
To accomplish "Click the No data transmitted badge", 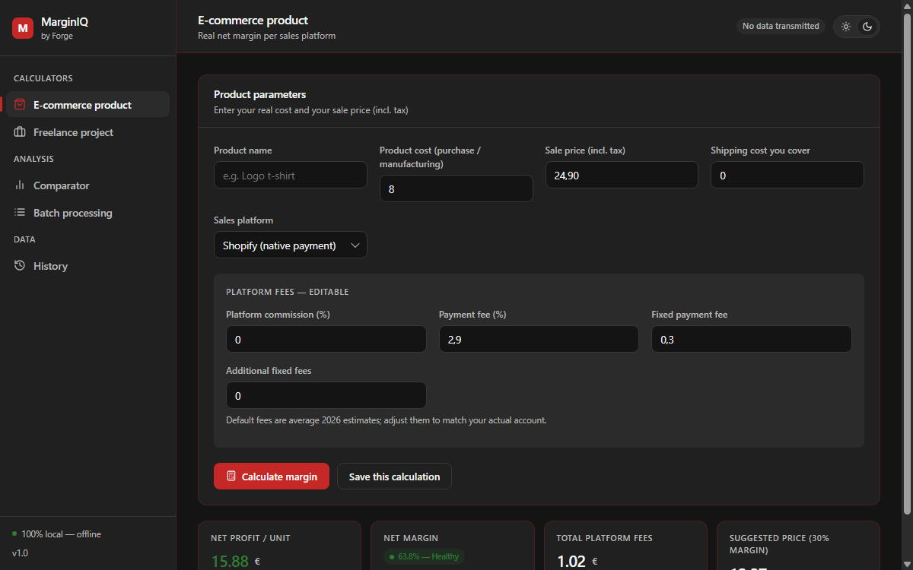I will (x=781, y=26).
